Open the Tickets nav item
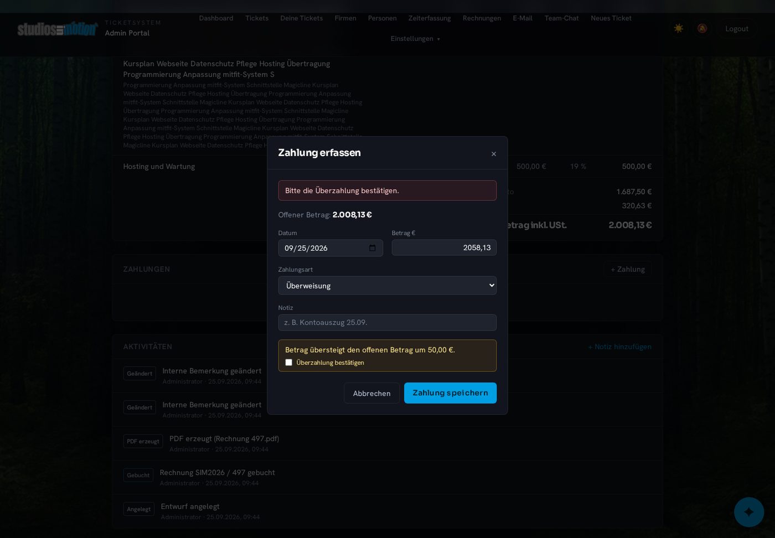 click(x=257, y=18)
